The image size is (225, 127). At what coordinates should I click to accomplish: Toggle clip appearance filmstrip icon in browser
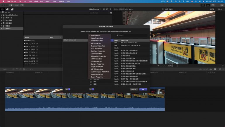pyautogui.click(x=103, y=9)
